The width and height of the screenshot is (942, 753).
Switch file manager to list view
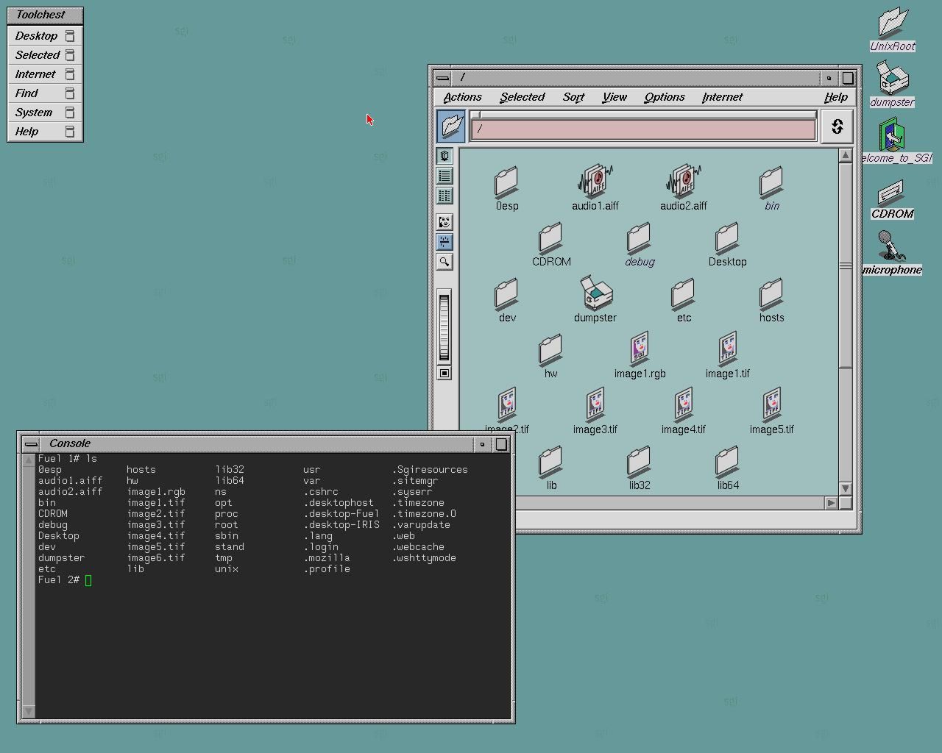click(445, 176)
